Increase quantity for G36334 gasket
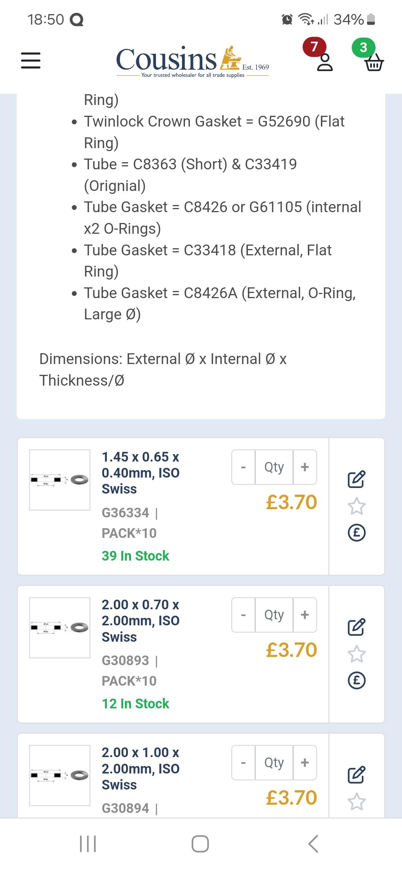Viewport: 402px width, 871px height. coord(305,467)
